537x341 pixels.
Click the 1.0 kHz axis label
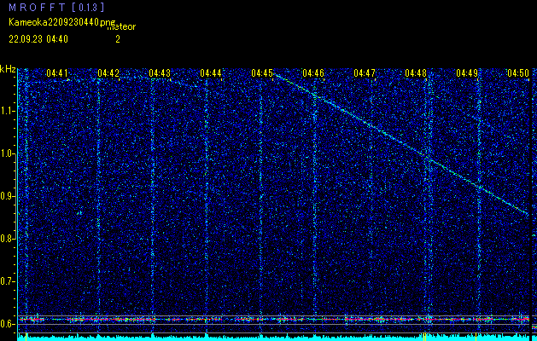coord(8,153)
